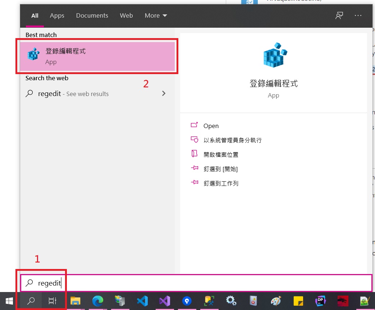Open the More dropdown menu
This screenshot has width=375, height=310.
pos(155,15)
